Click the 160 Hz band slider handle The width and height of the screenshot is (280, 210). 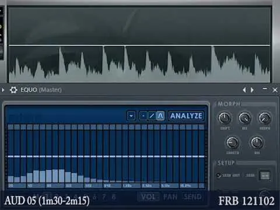[x=68, y=156]
